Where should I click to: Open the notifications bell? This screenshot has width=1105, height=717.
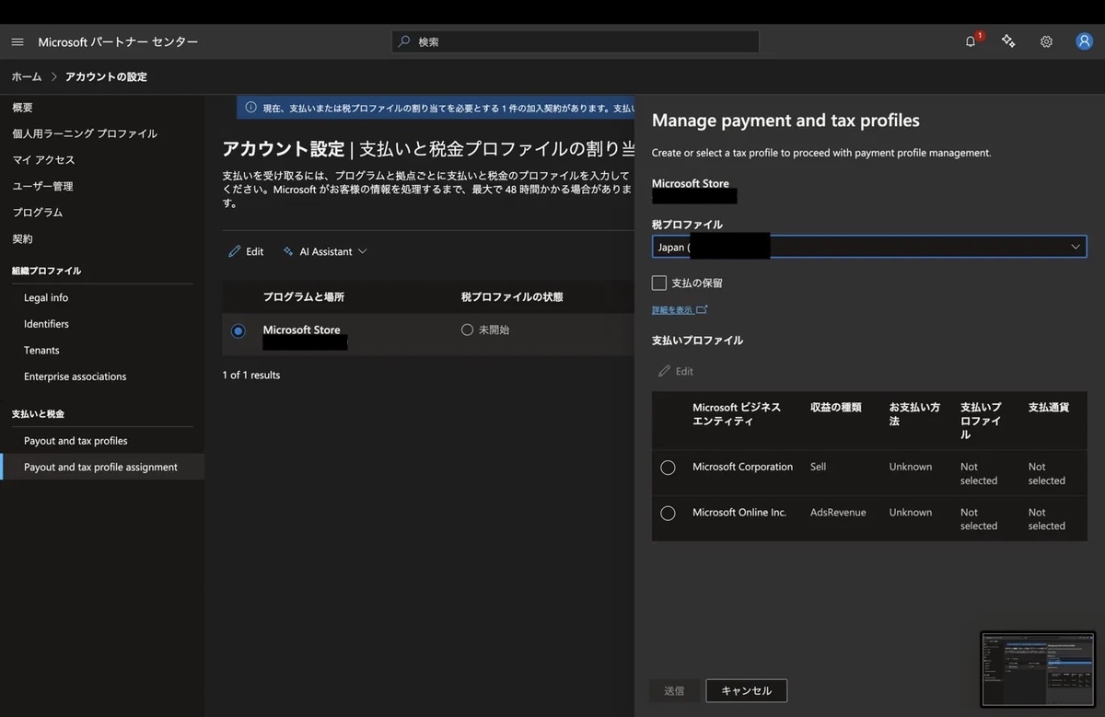(971, 41)
